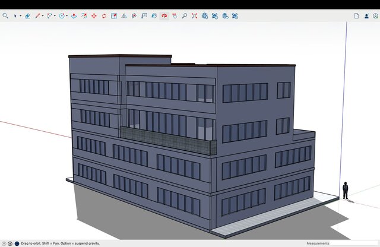Image resolution: width=380 pixels, height=247 pixels.
Task: Expand the Line tool dropdown arrow
Action: pos(43,16)
